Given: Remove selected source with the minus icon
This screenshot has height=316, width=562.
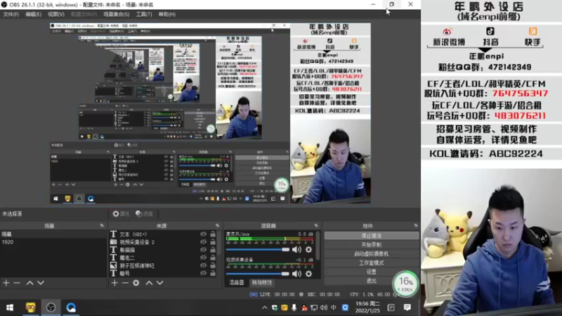Looking at the screenshot, I should pyautogui.click(x=125, y=283).
